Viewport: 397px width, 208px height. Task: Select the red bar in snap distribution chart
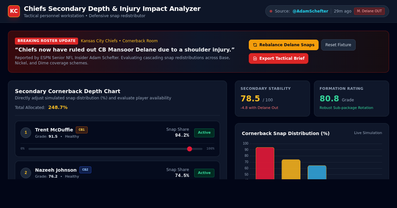[265, 163]
